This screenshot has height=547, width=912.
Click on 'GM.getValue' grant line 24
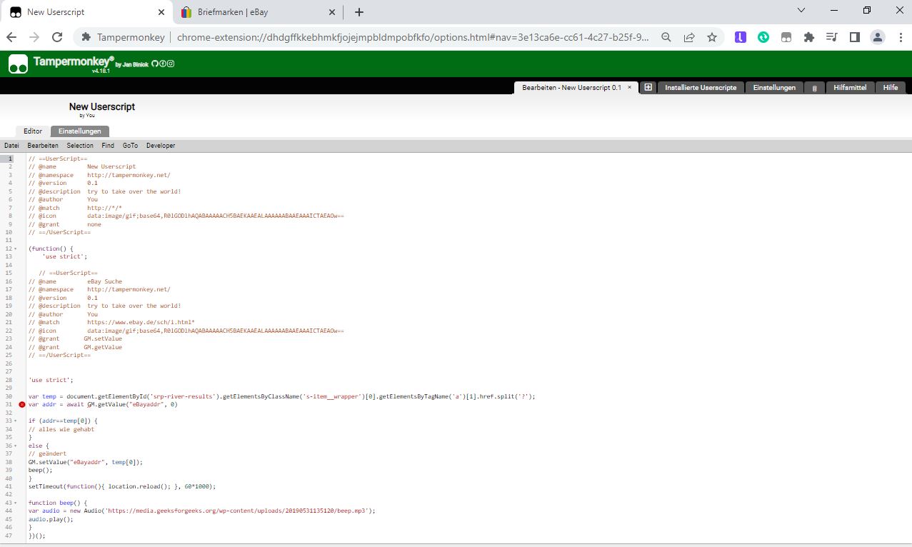point(103,347)
